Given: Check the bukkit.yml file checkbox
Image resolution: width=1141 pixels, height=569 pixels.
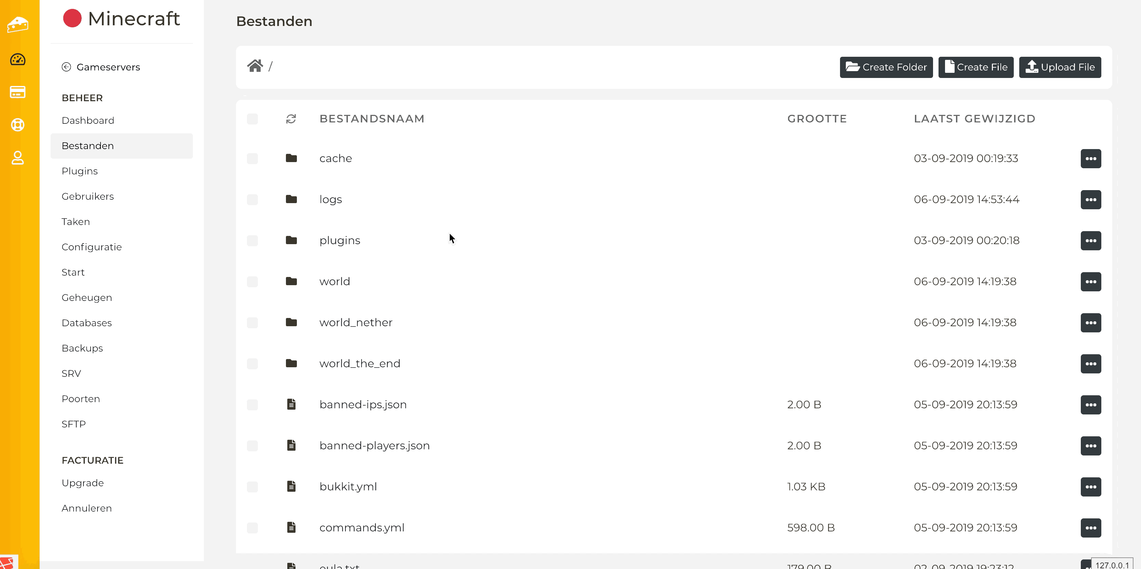Looking at the screenshot, I should pos(252,487).
